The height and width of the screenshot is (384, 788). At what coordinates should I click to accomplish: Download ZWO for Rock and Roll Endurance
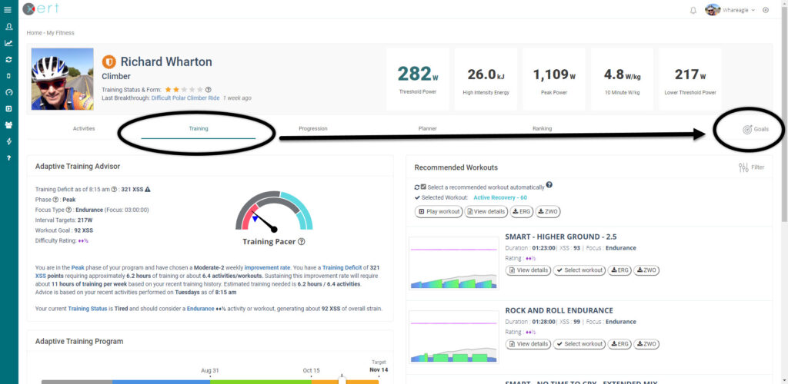point(646,344)
